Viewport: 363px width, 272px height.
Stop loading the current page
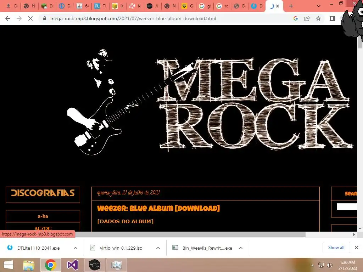(x=30, y=18)
